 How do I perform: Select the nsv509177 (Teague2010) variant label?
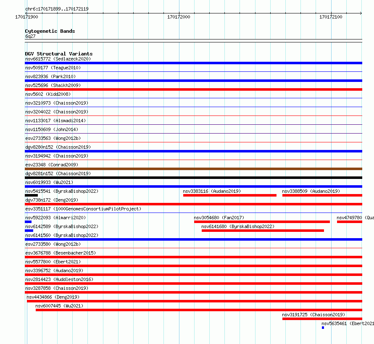(x=53, y=68)
